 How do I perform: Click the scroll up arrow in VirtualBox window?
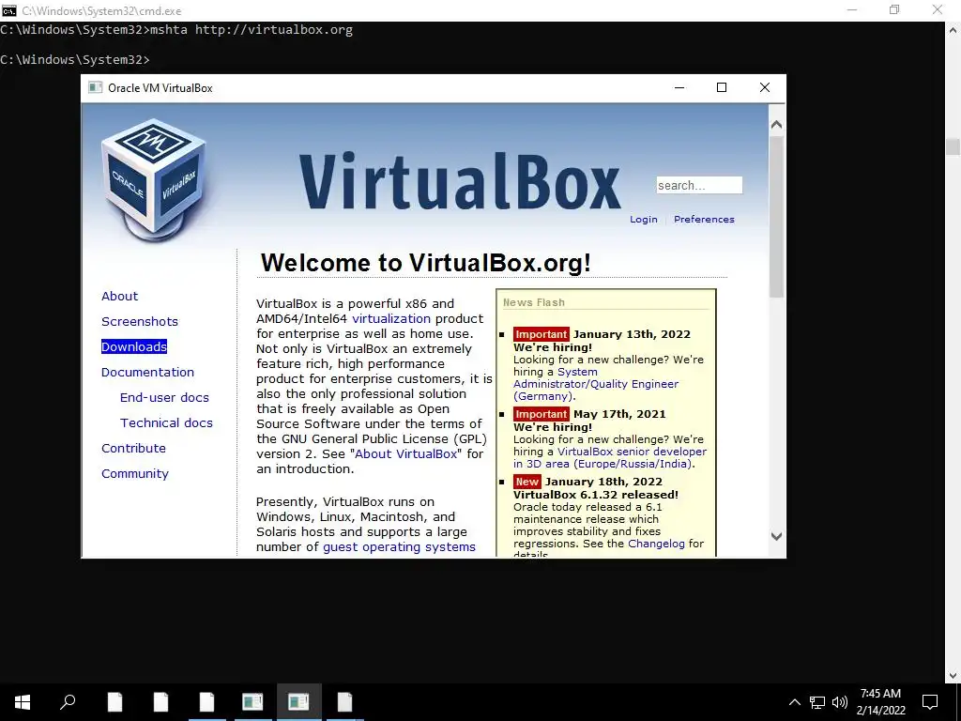click(x=776, y=125)
